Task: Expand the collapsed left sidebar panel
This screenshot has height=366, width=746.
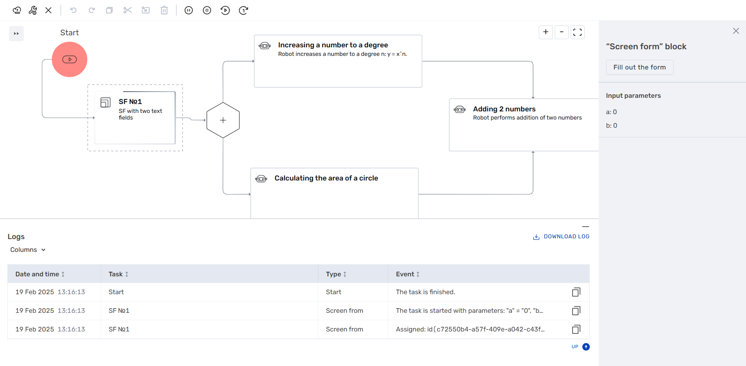Action: (16, 33)
